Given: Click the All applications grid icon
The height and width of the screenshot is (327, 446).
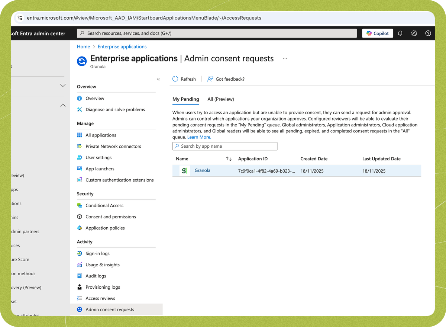Looking at the screenshot, I should tap(79, 135).
